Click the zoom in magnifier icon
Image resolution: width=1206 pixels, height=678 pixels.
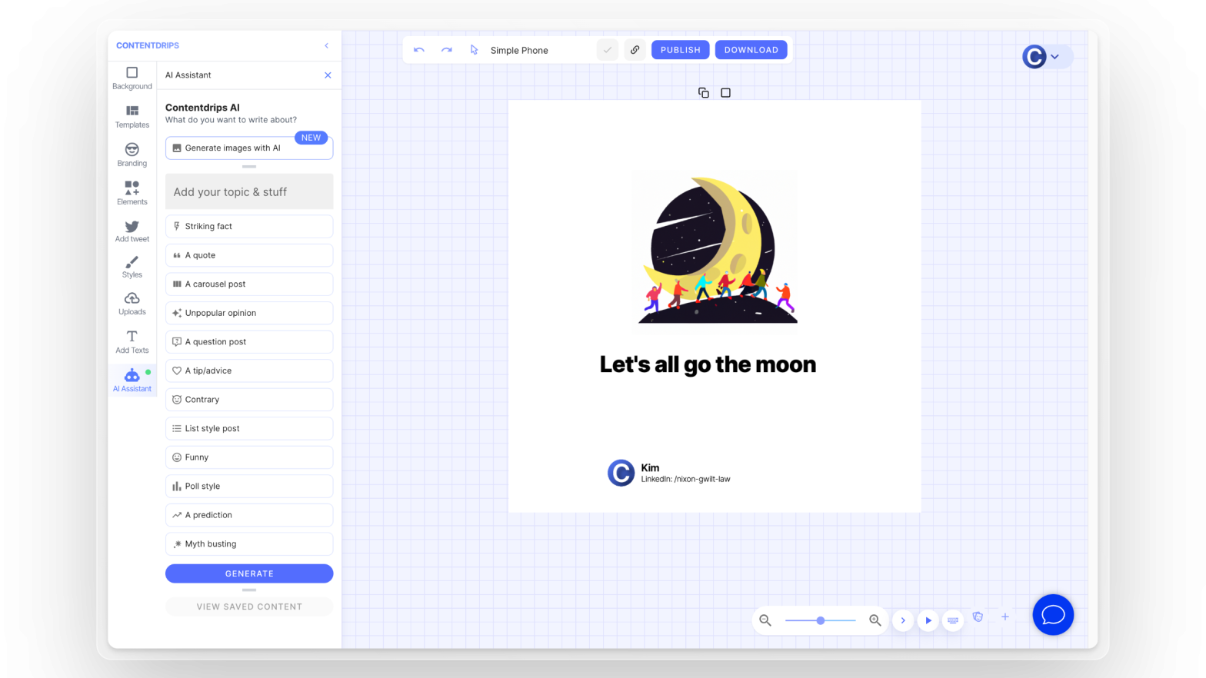click(x=875, y=620)
